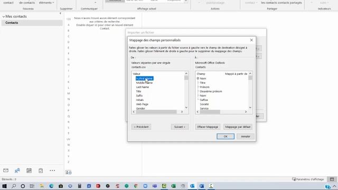Switch to Outlook in the taskbar

192,186
